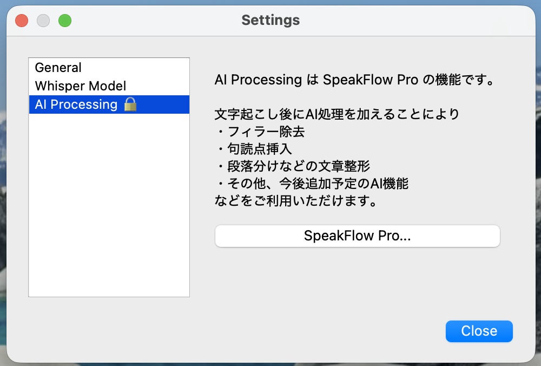Screen dimensions: 541x366
Task: Click the 'AI Processing は SpeakFlow Pro の機能です。' text
Action: pyautogui.click(x=354, y=80)
